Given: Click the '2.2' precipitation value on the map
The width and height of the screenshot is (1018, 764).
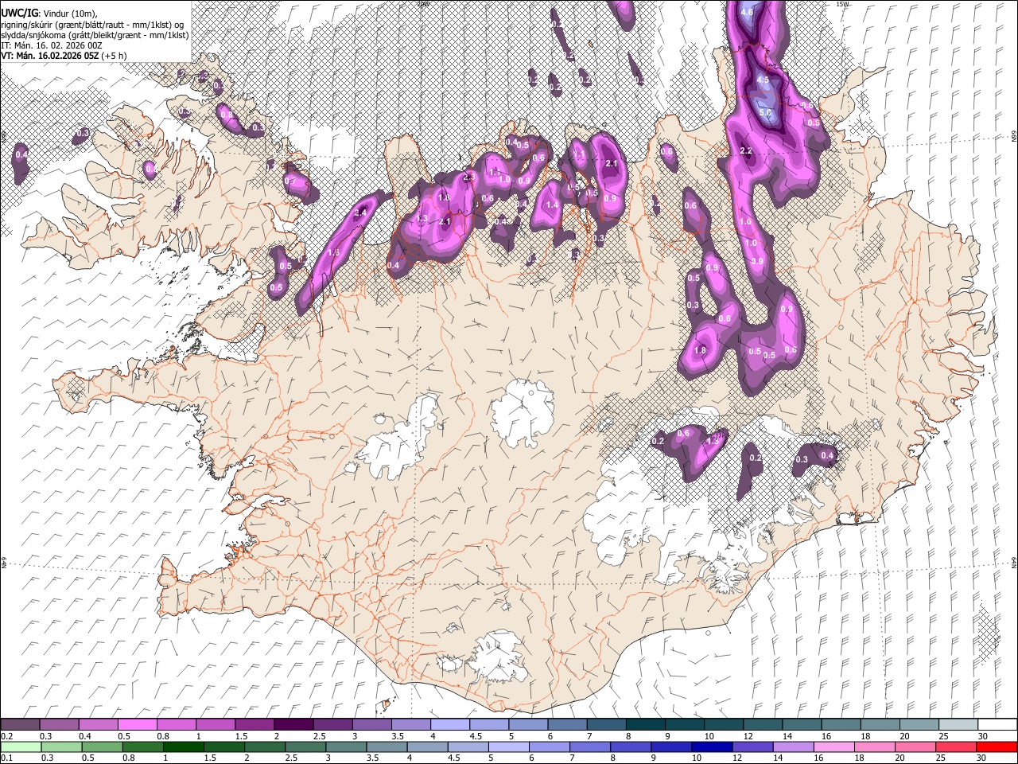Looking at the screenshot, I should click(x=746, y=150).
